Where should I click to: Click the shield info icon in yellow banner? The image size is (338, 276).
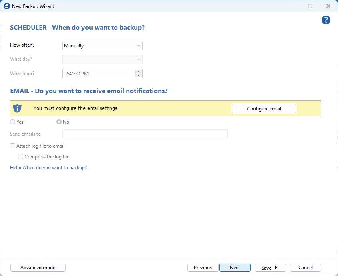click(17, 108)
